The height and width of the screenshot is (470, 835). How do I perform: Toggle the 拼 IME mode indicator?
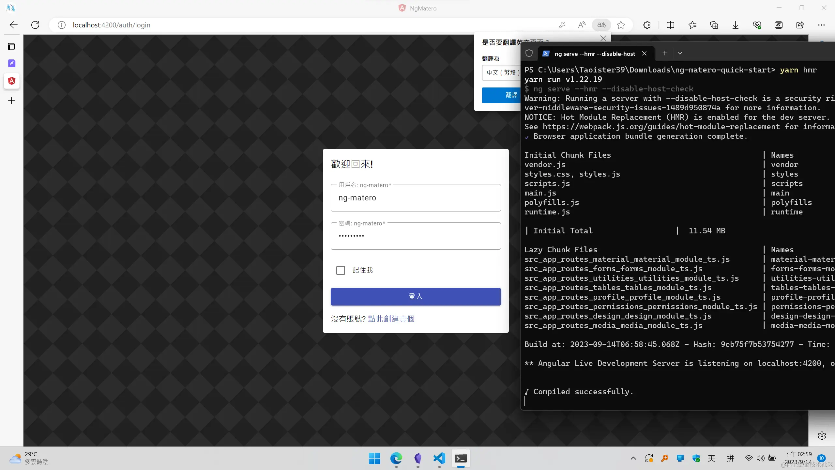point(731,458)
